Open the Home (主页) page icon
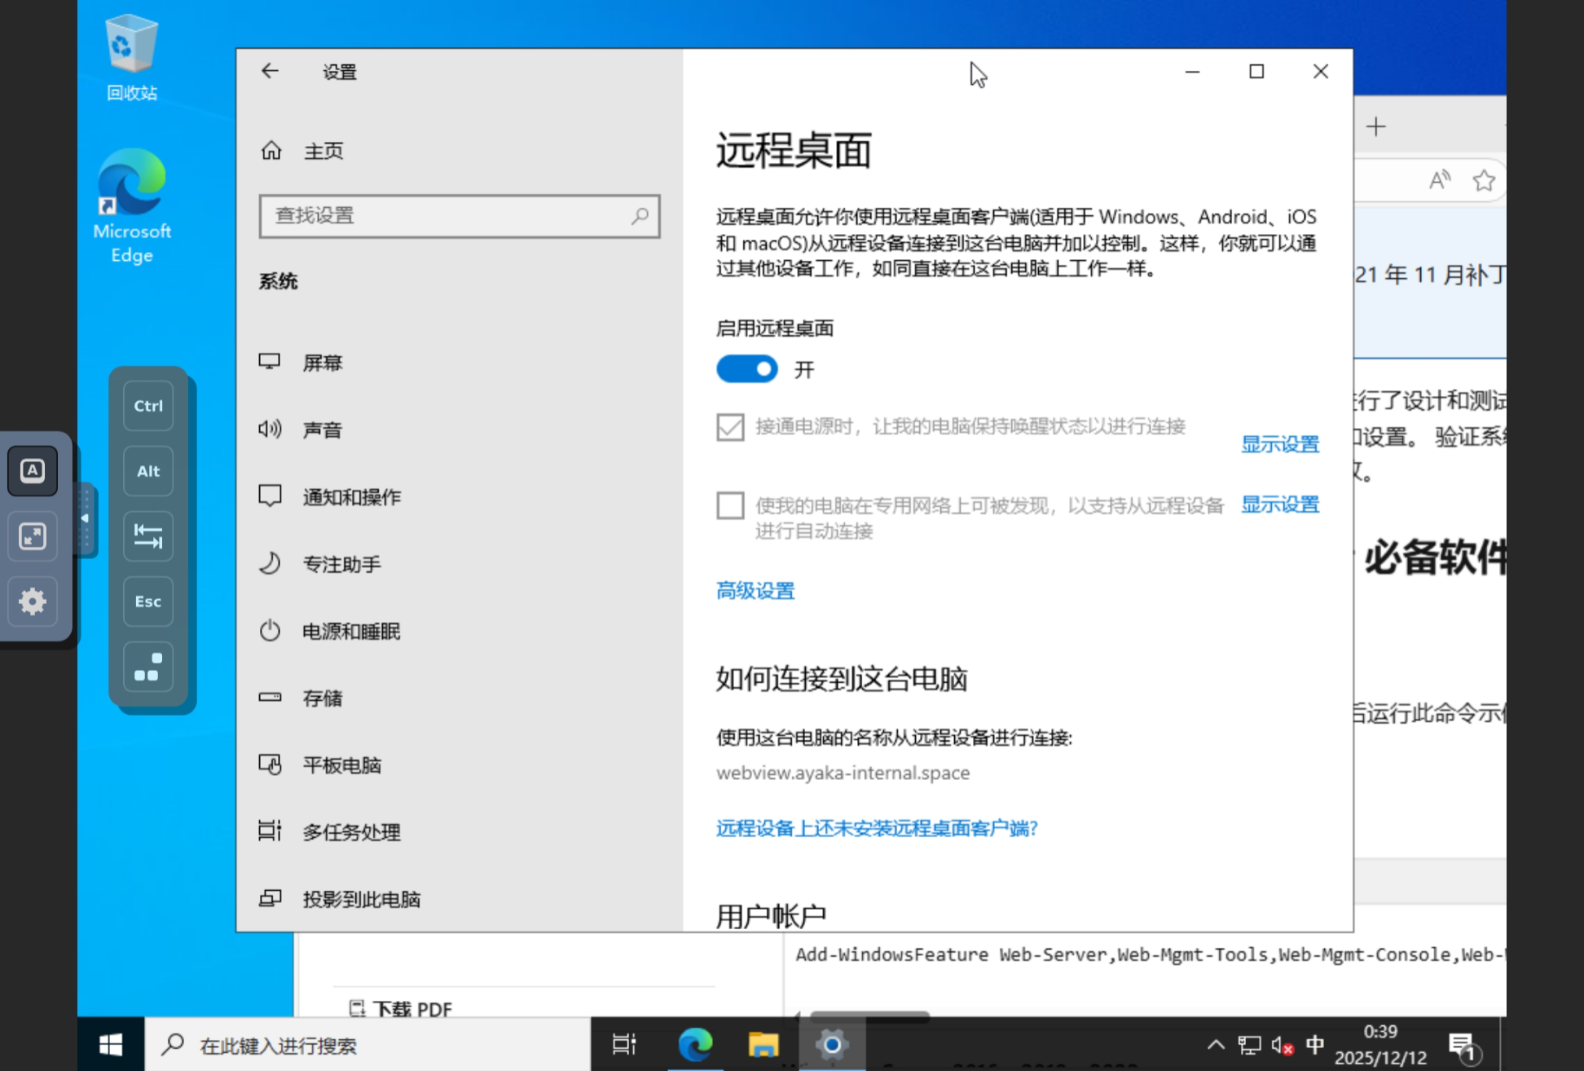Viewport: 1584px width, 1071px height. point(271,151)
